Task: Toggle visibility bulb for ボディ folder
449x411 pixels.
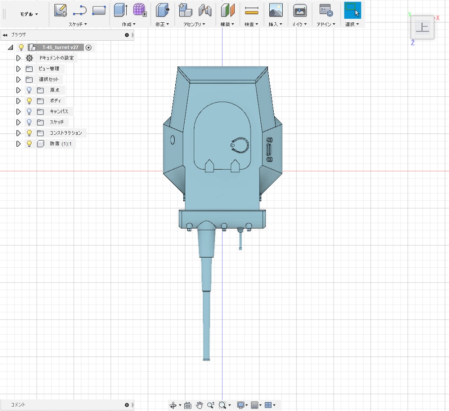Action: 29,101
